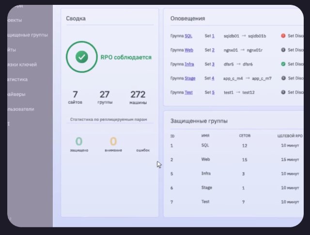
Task: Click the green RPO checkmark icon
Action: (x=82, y=57)
